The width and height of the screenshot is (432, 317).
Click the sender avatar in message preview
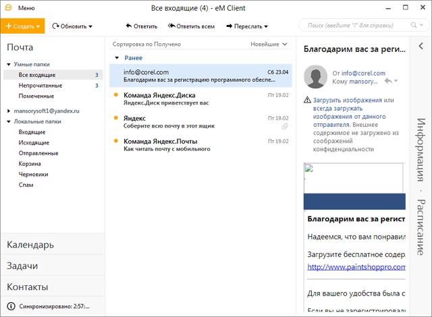316,77
